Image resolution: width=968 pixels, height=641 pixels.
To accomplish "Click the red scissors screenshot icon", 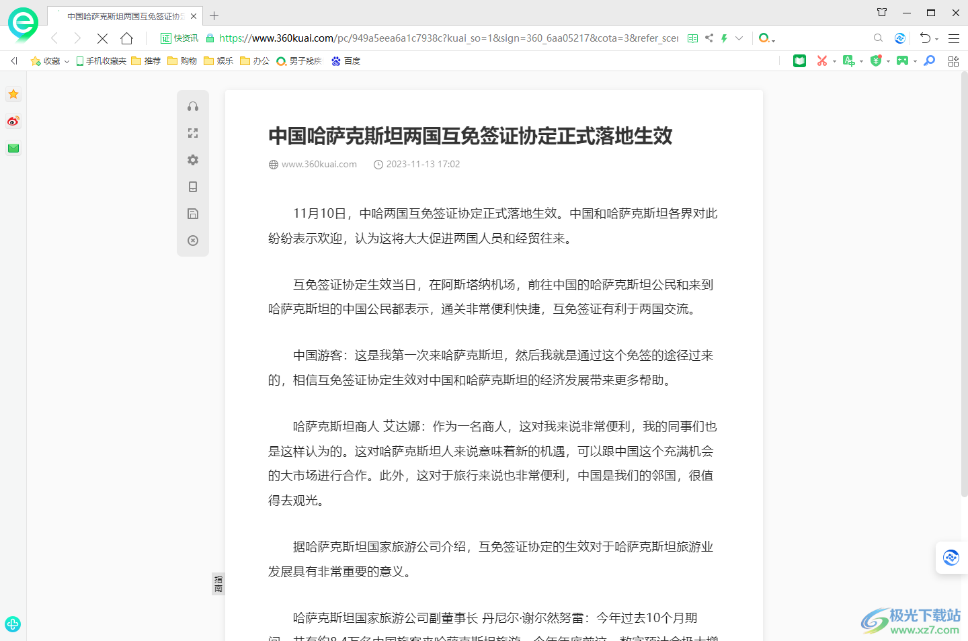I will point(821,61).
